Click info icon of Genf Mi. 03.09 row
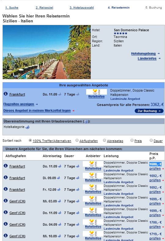The height and width of the screenshot is (241, 165). 6,201
